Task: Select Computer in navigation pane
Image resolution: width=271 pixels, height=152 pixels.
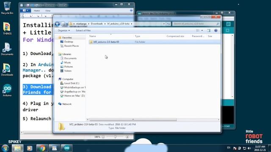Action: (68, 79)
